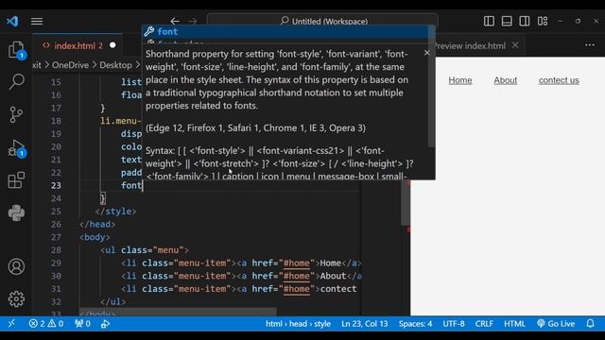
Task: Click the editor vertical scrollbar thumb
Action: tap(405, 203)
